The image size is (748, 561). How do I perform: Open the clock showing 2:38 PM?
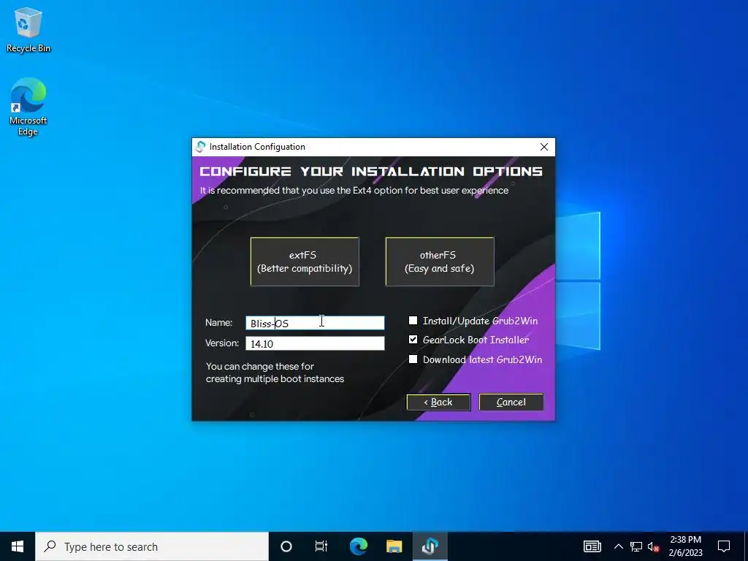[685, 546]
